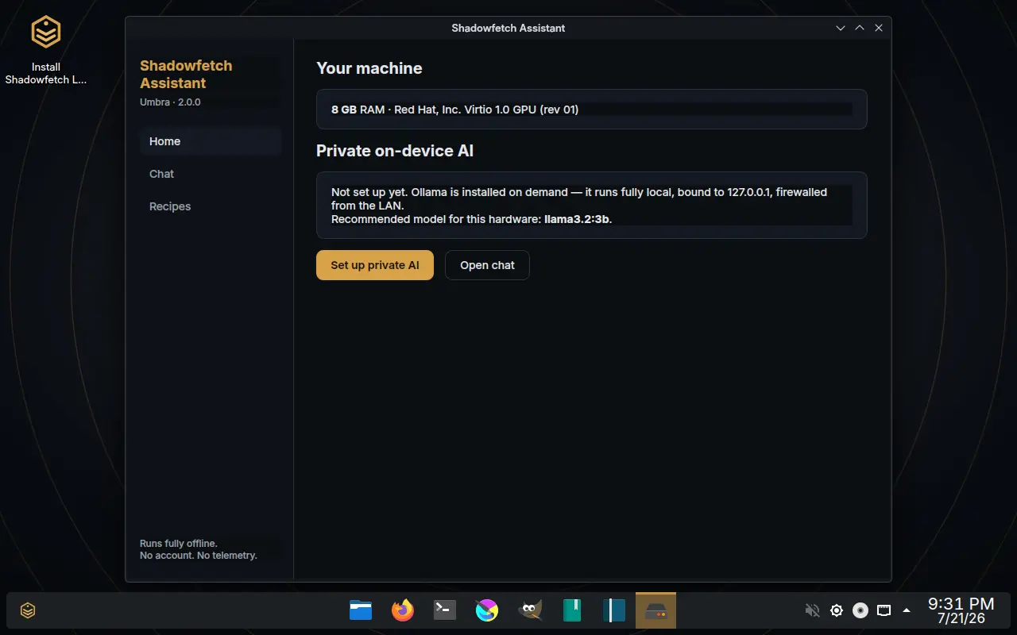The image size is (1017, 635).
Task: Open the Install Shadowfetch desktop icon
Action: (46, 51)
